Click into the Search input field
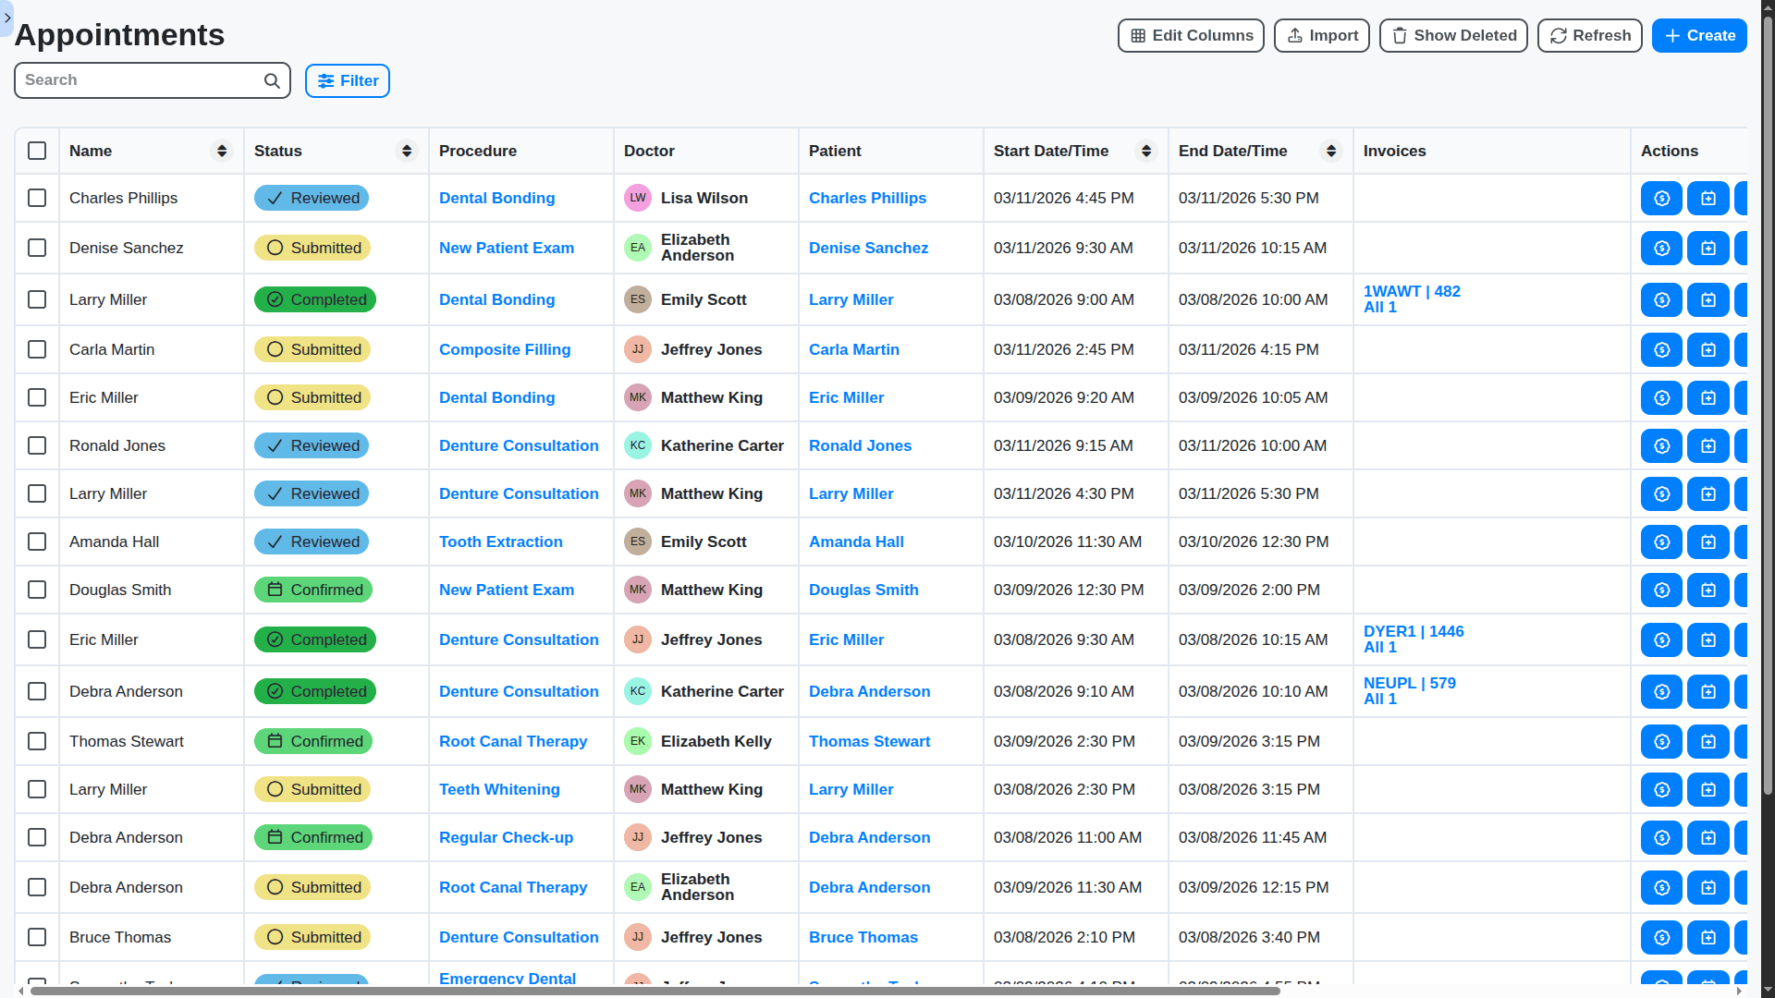 click(139, 80)
